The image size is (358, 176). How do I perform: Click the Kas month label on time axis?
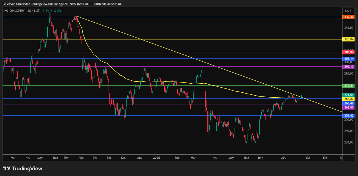coord(123,158)
